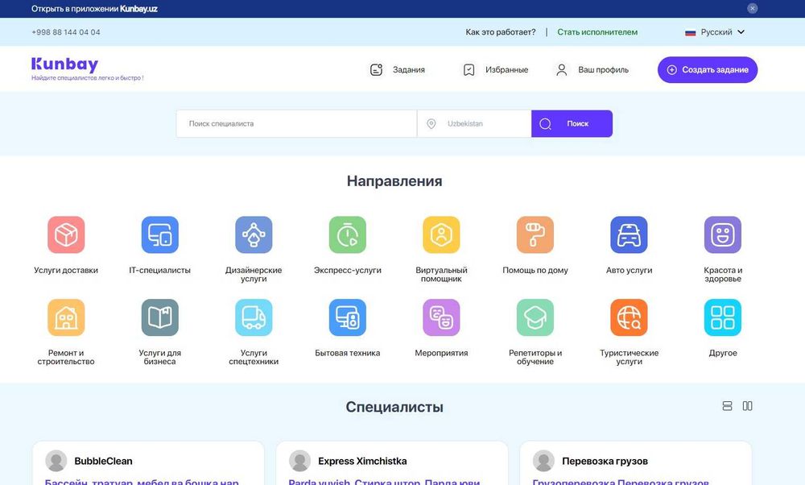
Task: Open the Помощь по дому paint roller icon
Action: tap(535, 234)
